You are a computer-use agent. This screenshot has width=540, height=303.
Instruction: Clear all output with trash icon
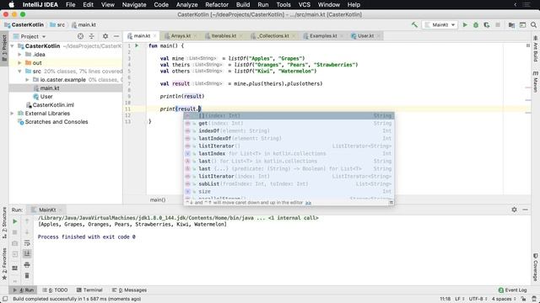27,275
